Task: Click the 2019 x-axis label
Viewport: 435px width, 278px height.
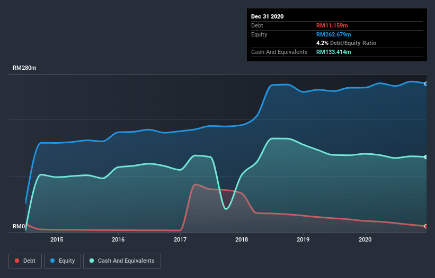Action: [303, 239]
